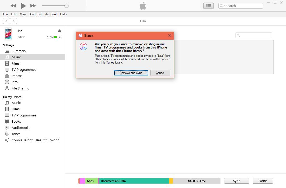Click the Info circle icon
The height and width of the screenshot is (188, 286).
pos(7,82)
